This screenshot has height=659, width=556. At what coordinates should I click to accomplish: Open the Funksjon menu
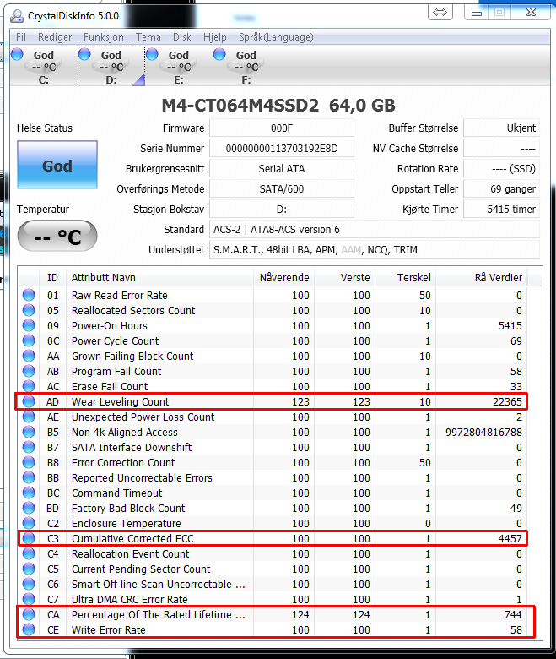(x=104, y=37)
